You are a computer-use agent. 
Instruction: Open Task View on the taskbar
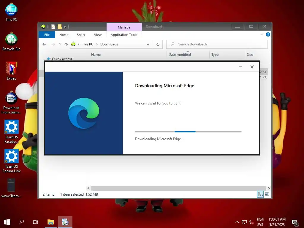[36, 222]
